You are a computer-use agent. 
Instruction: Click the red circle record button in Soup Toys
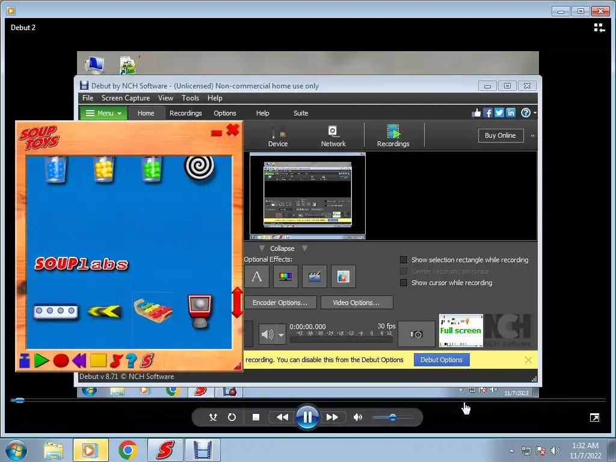(x=61, y=360)
